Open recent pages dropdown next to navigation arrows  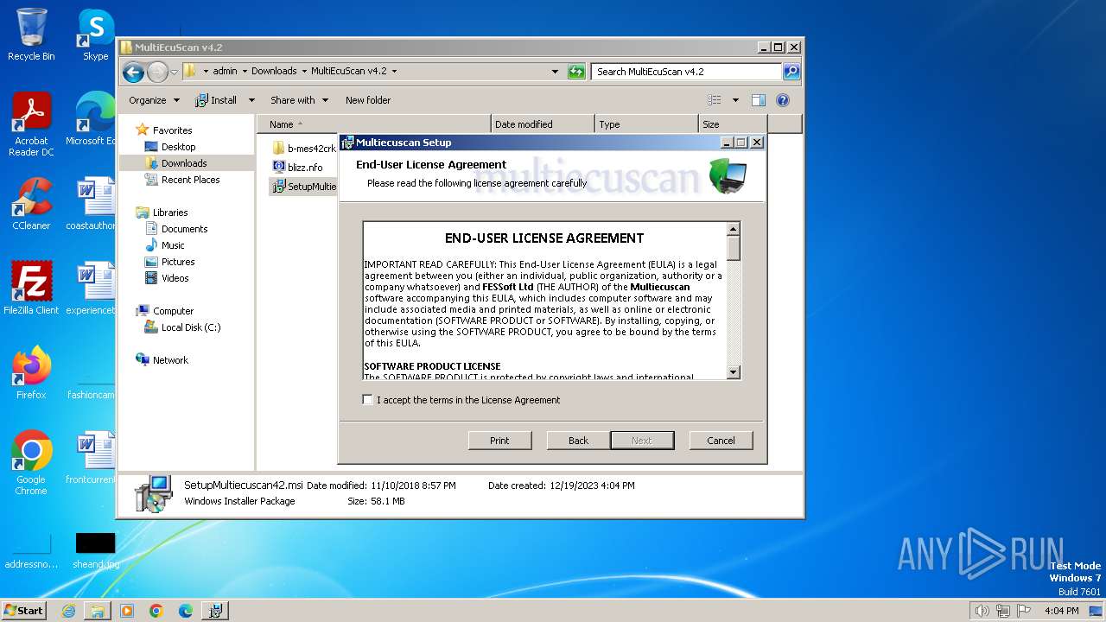click(x=174, y=72)
